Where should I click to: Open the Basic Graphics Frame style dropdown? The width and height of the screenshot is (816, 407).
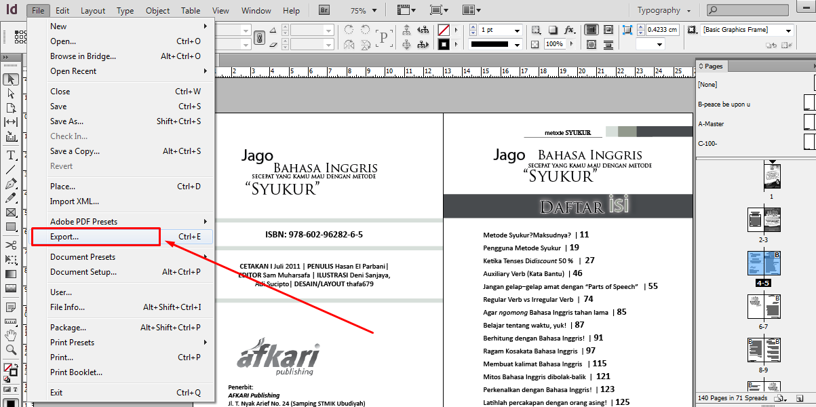point(788,31)
